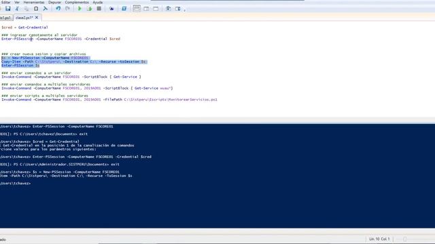
Task: Clear the console pane using toolbar icon
Action: (46, 9)
